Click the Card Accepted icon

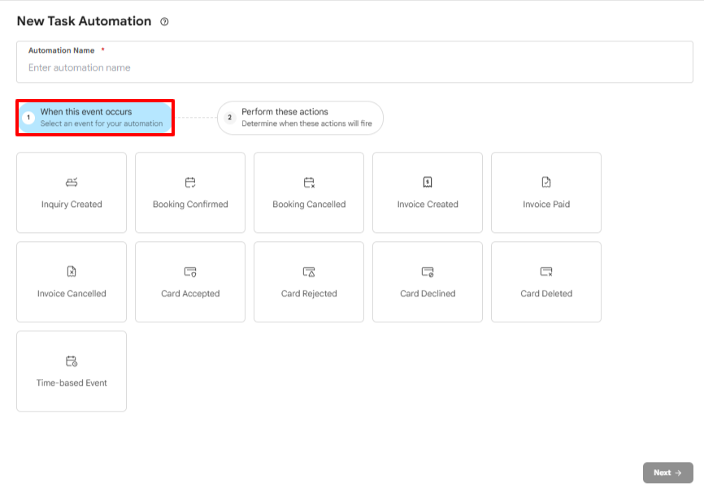click(x=190, y=271)
